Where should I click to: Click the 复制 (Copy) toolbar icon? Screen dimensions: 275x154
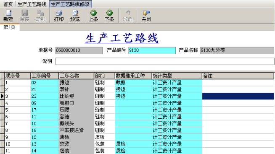pyautogui.click(x=40, y=16)
